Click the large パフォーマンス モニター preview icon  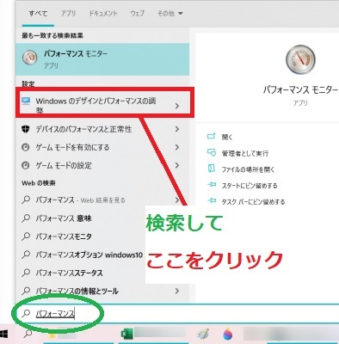click(300, 59)
